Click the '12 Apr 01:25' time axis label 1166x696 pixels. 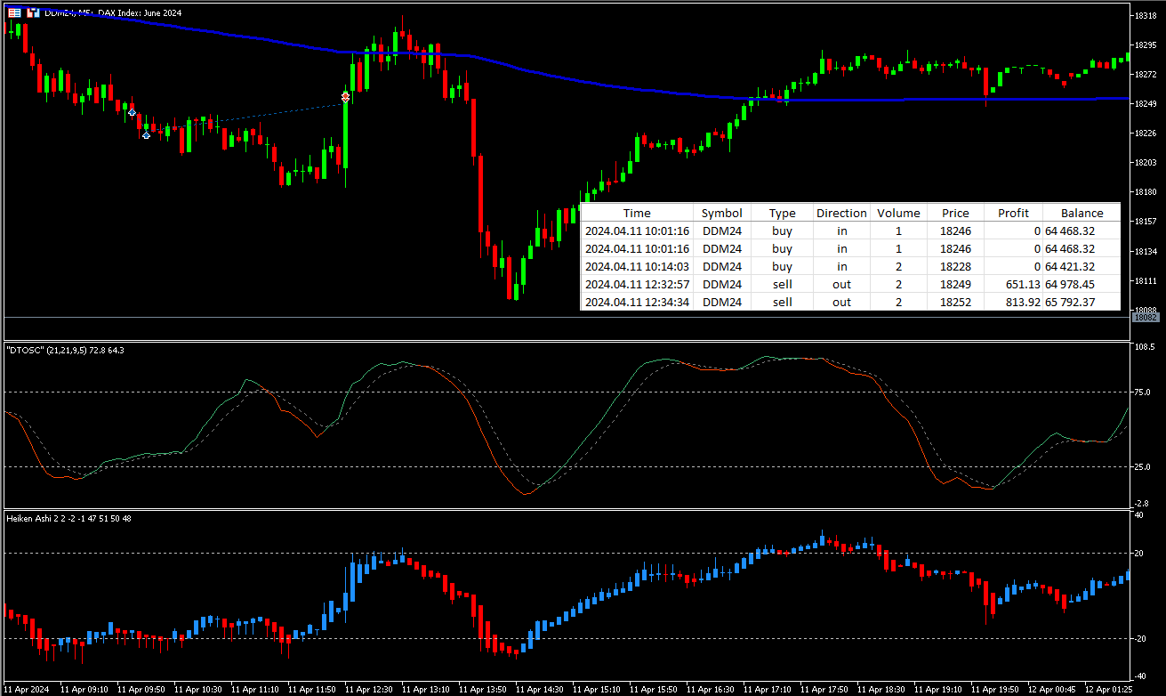(1108, 689)
